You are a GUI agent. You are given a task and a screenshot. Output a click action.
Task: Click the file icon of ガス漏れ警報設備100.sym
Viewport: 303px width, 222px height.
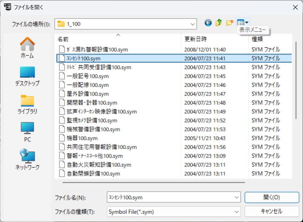coord(62,49)
